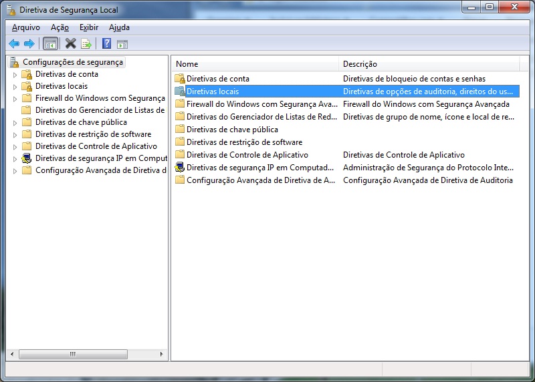Expand Diretivas locais tree node
Image resolution: width=535 pixels, height=382 pixels.
(x=15, y=87)
